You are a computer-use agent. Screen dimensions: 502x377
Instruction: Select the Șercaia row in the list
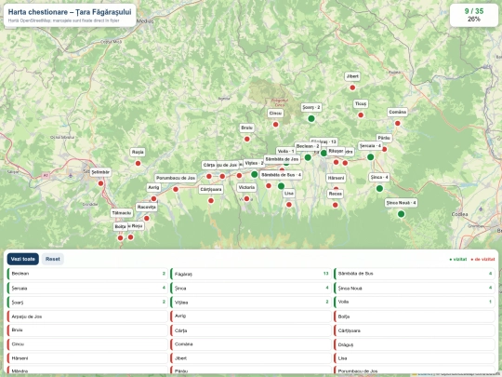click(x=87, y=288)
